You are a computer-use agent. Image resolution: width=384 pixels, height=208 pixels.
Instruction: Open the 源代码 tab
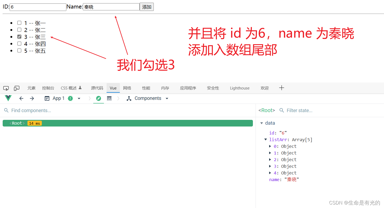click(x=97, y=88)
